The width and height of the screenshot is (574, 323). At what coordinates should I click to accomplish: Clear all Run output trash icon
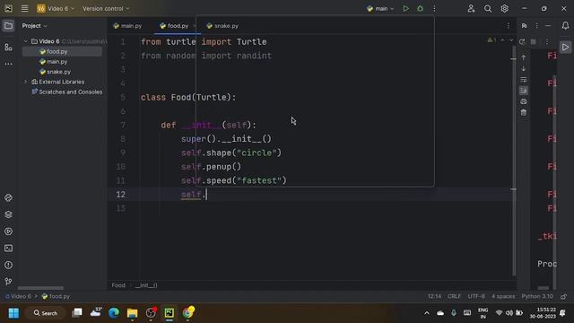click(524, 112)
